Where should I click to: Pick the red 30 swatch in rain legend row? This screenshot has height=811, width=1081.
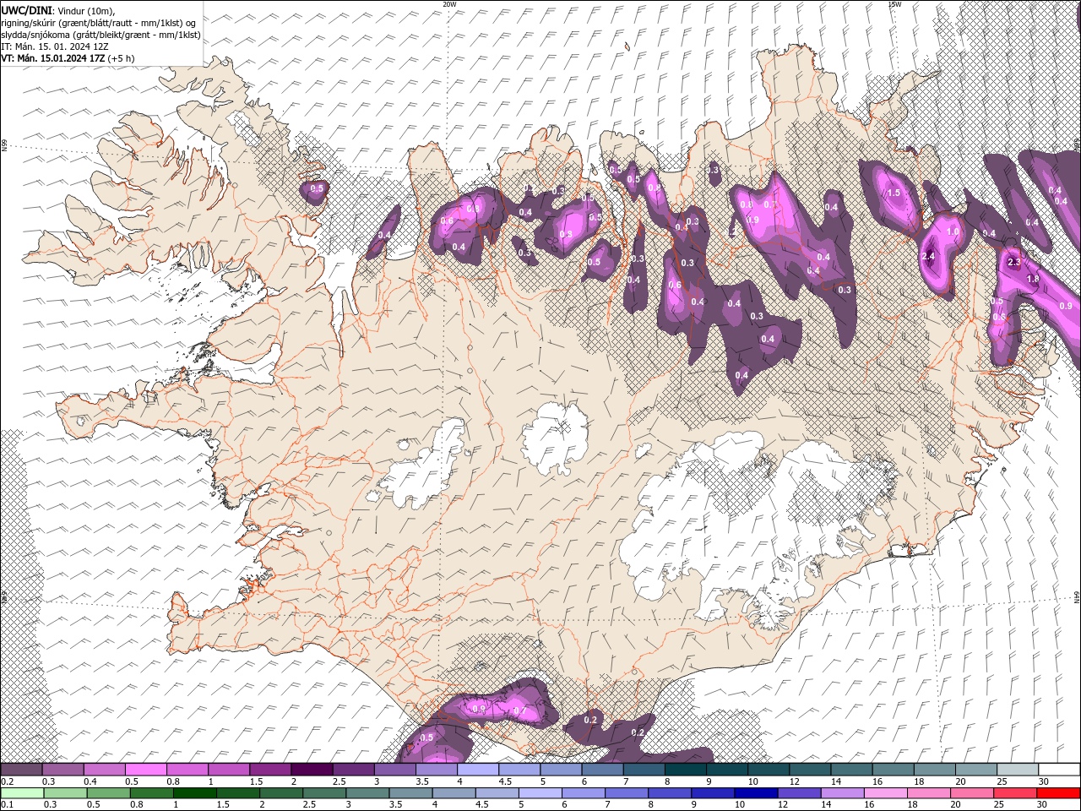[x=1057, y=793]
